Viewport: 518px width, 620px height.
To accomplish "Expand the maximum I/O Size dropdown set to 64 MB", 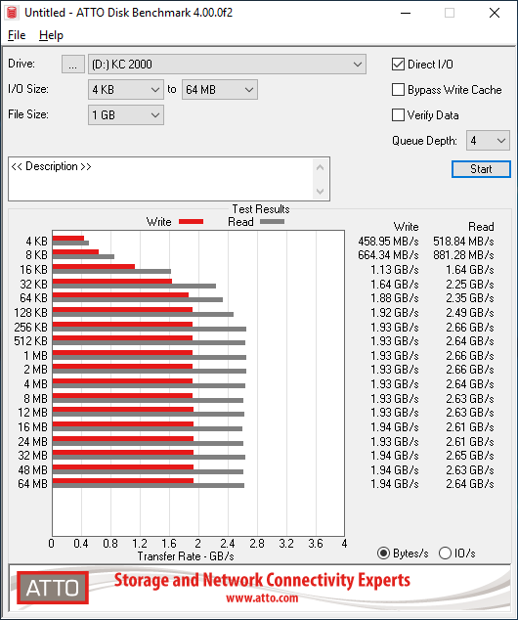I will (x=219, y=90).
